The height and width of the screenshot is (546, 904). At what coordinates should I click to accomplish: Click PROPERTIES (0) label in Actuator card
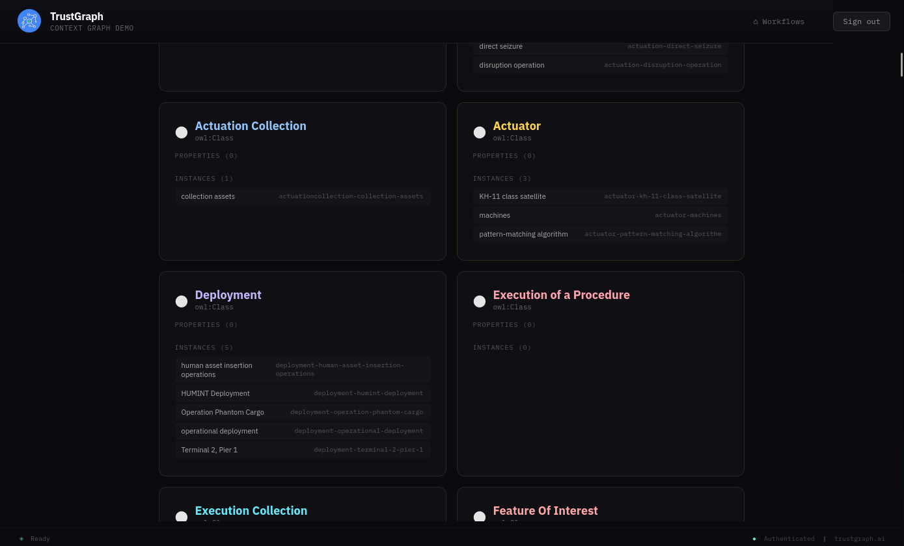(504, 156)
